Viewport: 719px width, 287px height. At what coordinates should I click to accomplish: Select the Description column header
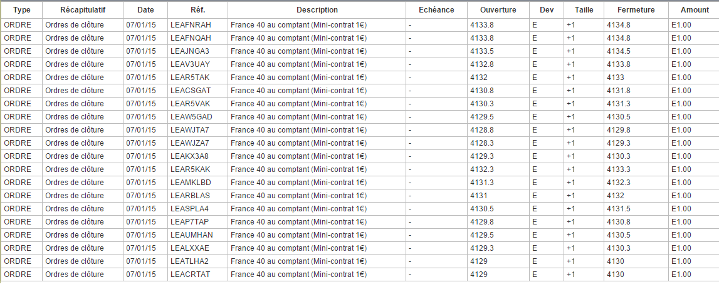tap(317, 10)
